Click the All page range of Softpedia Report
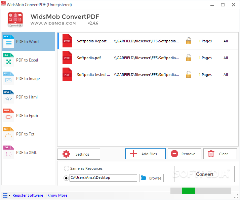 point(226,41)
